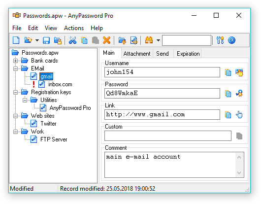Switch to the Expiration tab
Screen dimensions: 261x204
tap(188, 54)
